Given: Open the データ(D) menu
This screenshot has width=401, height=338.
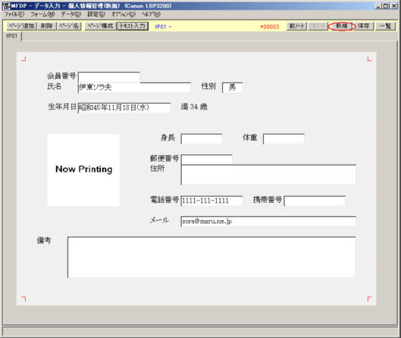Looking at the screenshot, I should pos(70,14).
